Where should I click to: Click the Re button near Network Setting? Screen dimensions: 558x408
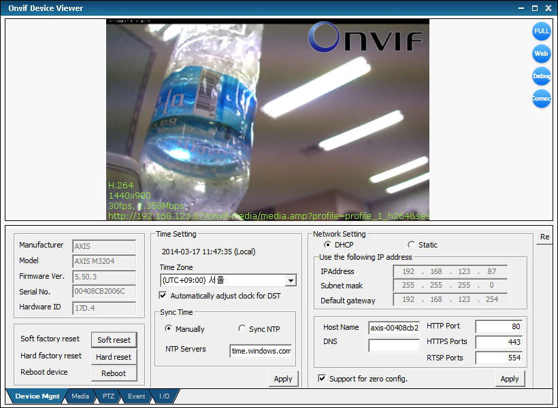pyautogui.click(x=544, y=237)
